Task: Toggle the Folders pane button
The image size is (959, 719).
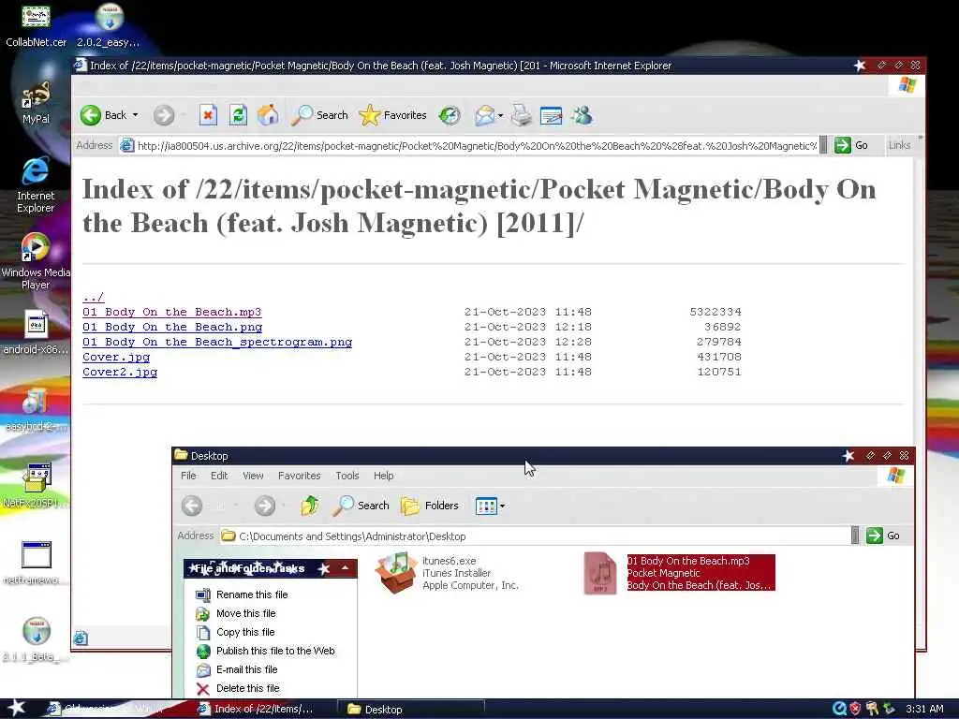Action: (430, 506)
